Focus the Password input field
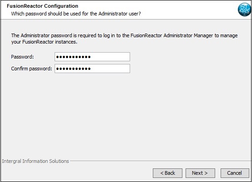Image resolution: width=252 pixels, height=182 pixels. [92, 57]
